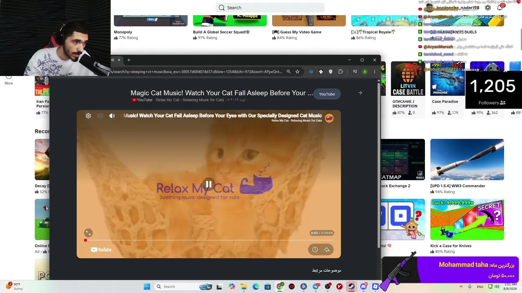This screenshot has width=522, height=293.
Task: Go to next result arrow
Action: [x=360, y=93]
